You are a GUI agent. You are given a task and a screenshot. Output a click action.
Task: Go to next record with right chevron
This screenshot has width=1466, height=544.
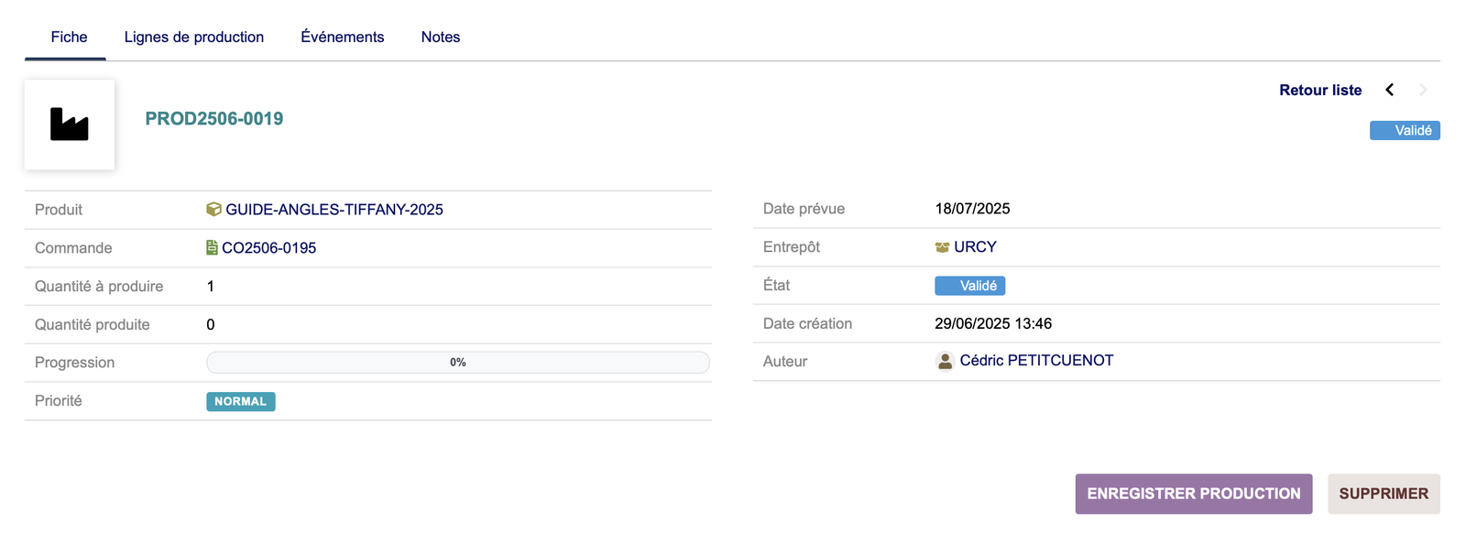pos(1423,90)
